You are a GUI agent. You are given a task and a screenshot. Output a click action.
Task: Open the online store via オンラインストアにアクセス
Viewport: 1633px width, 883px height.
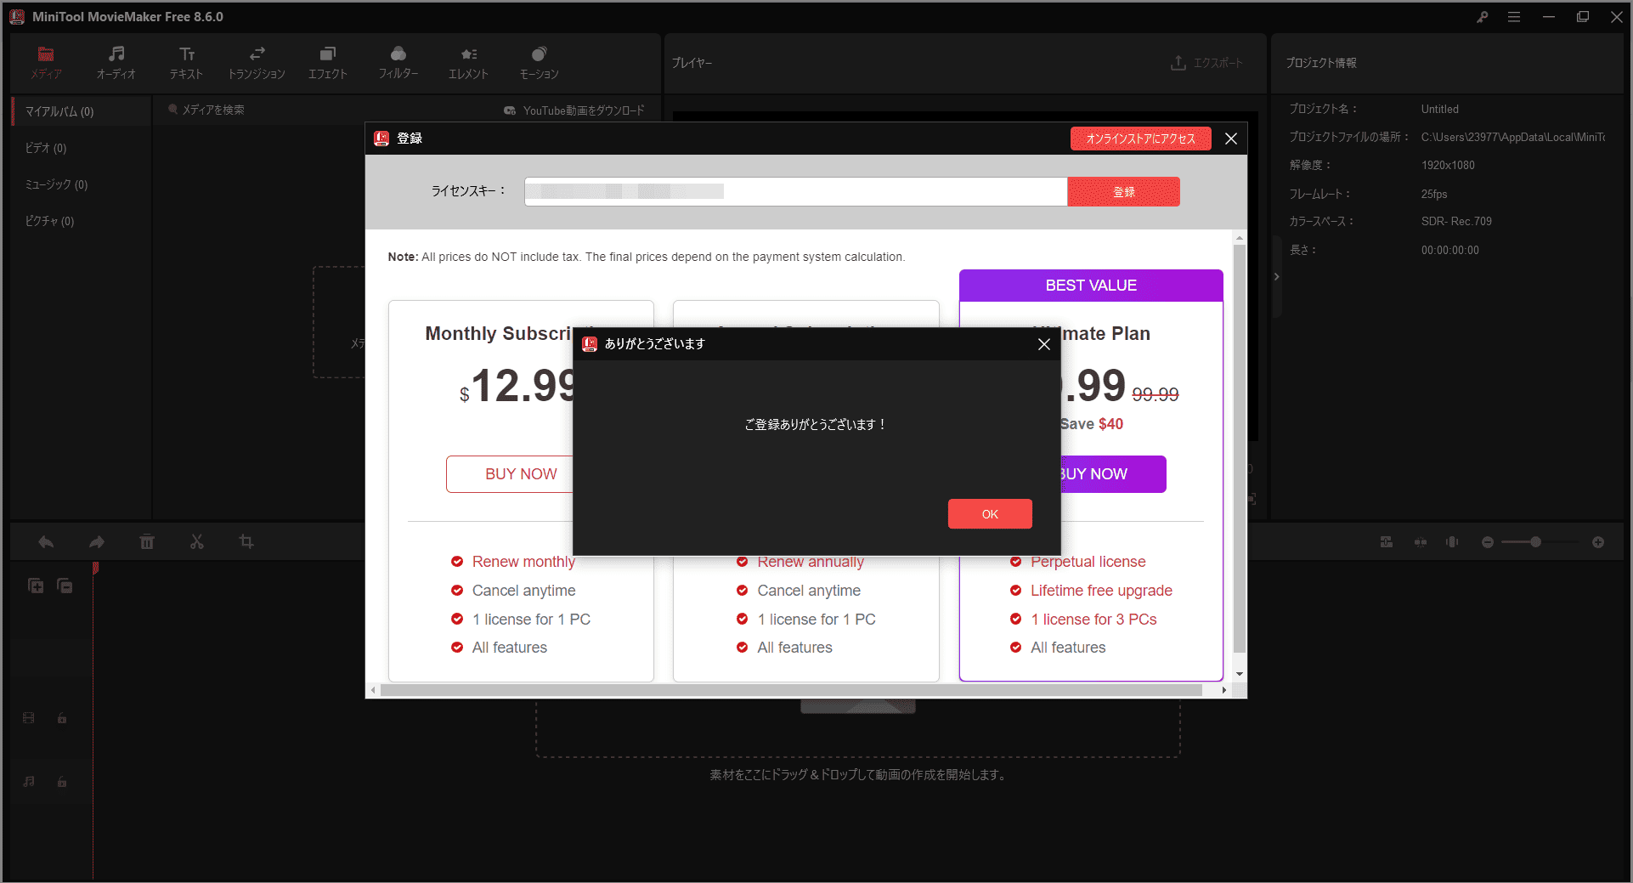click(1140, 138)
